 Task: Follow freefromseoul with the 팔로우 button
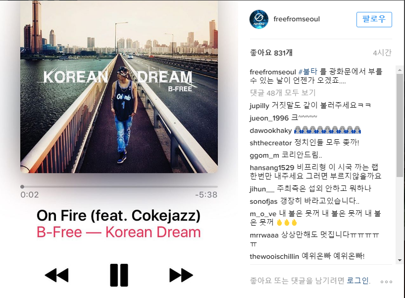click(x=374, y=19)
